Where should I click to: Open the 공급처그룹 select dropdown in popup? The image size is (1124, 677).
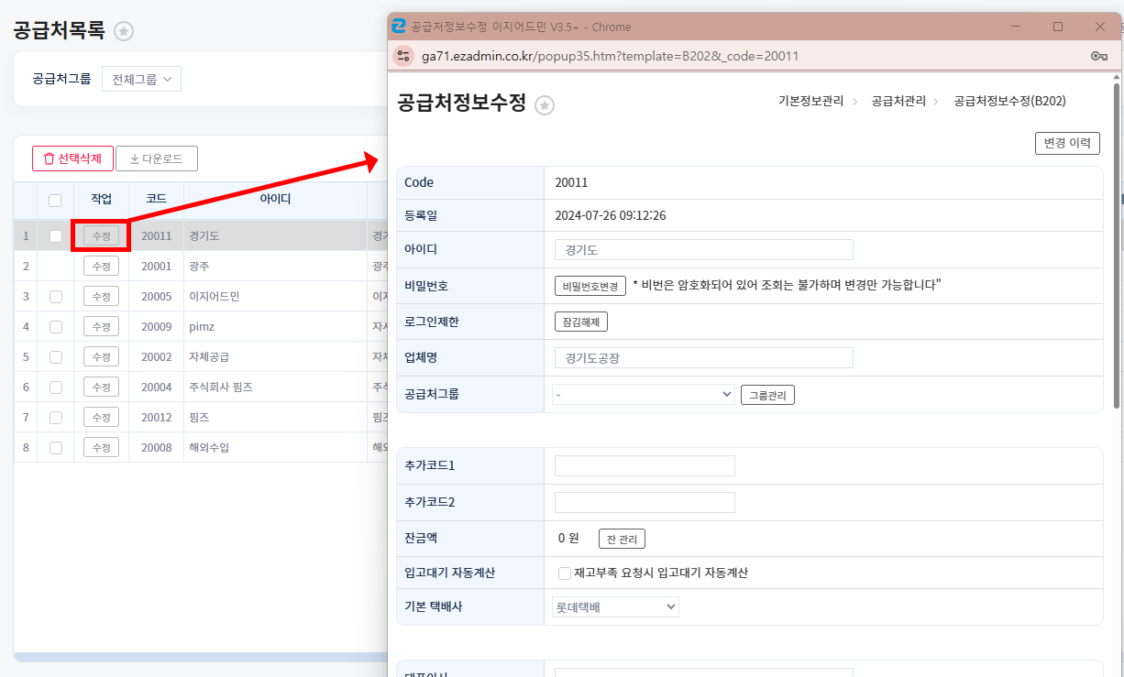(644, 394)
